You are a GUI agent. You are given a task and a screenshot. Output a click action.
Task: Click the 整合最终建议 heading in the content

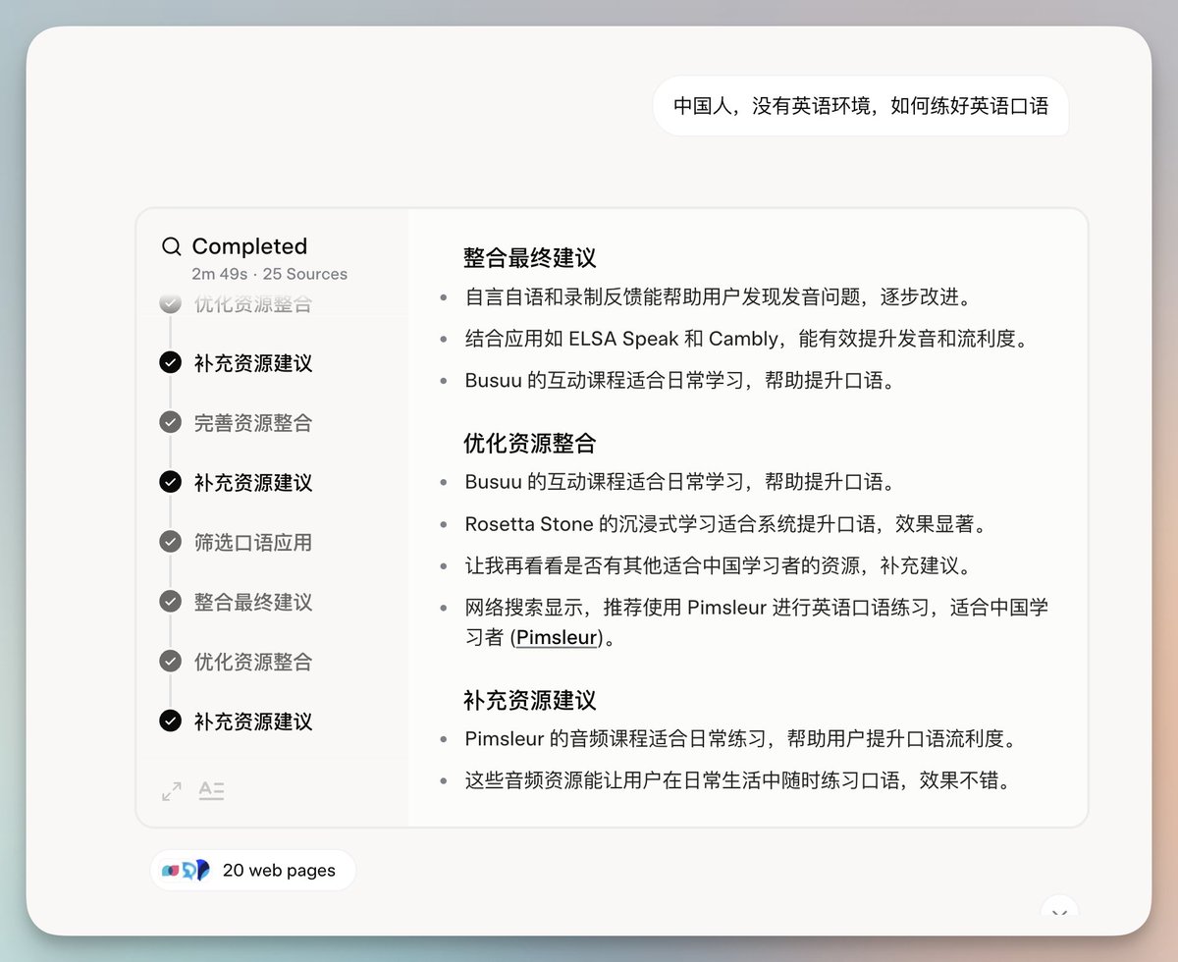click(530, 258)
